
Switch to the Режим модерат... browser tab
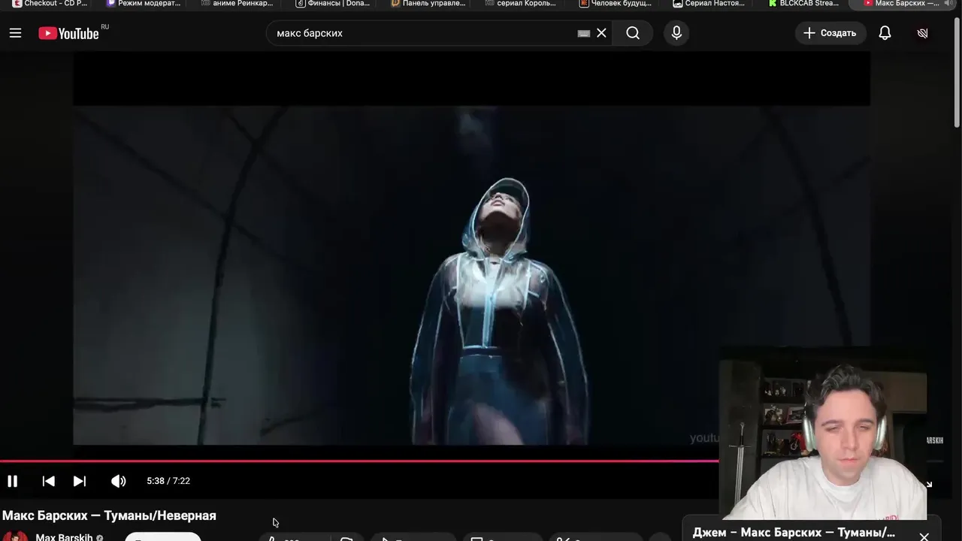144,4
